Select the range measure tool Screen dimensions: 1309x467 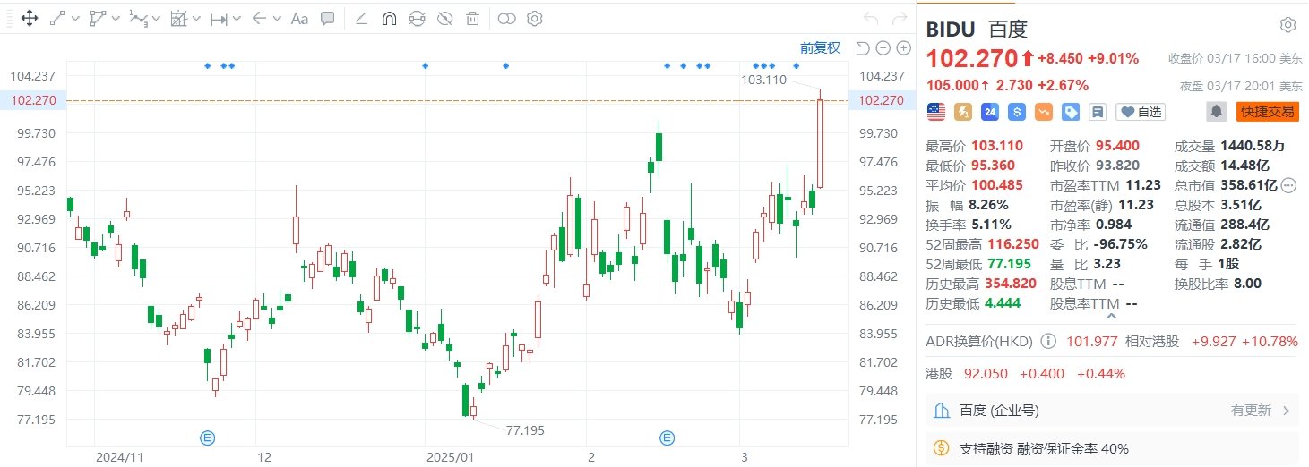click(219, 18)
